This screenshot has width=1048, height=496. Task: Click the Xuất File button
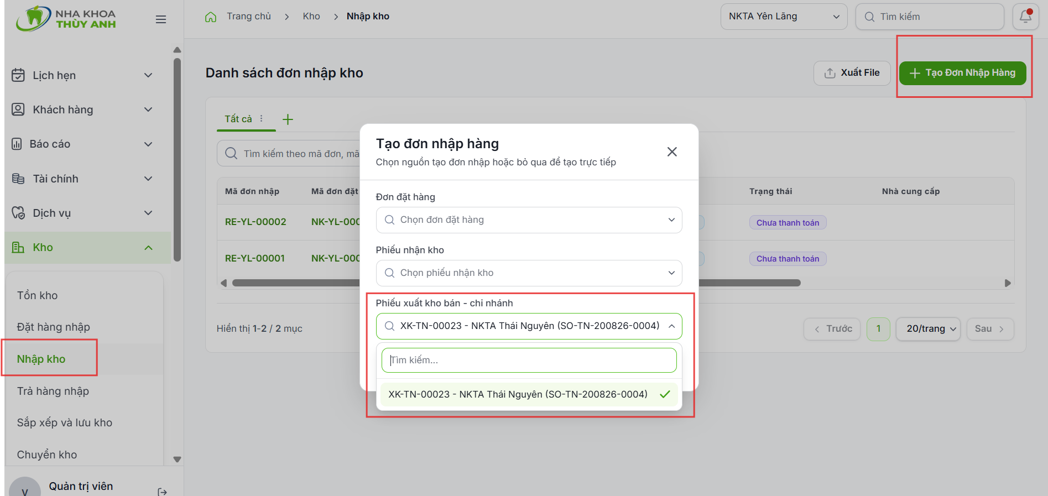(852, 73)
